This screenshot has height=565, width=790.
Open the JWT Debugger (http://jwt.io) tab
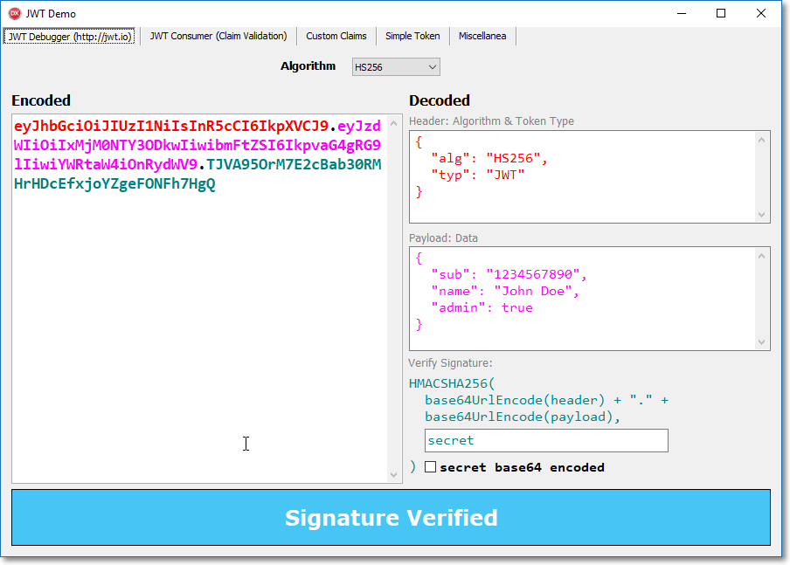coord(68,36)
